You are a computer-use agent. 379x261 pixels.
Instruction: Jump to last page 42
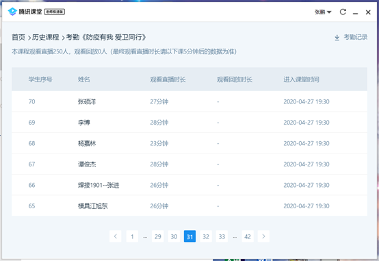[248, 236]
